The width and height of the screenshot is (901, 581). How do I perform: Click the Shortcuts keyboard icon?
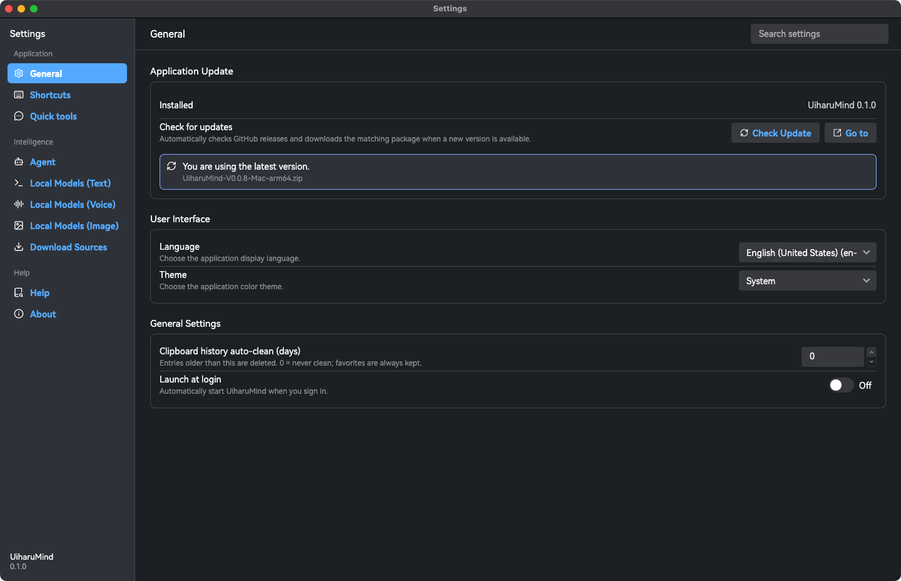coord(19,95)
